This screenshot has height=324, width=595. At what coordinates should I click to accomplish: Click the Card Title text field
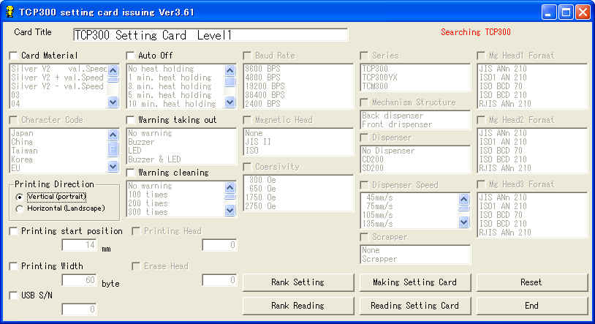click(211, 35)
